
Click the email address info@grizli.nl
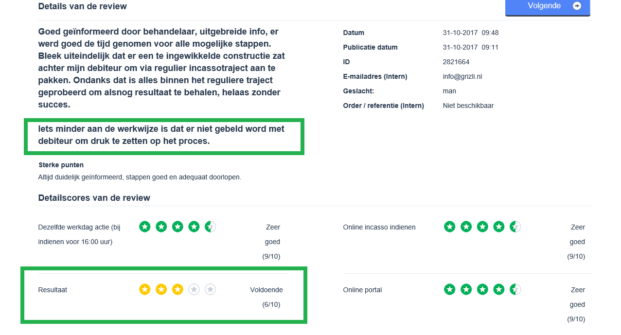tap(462, 76)
